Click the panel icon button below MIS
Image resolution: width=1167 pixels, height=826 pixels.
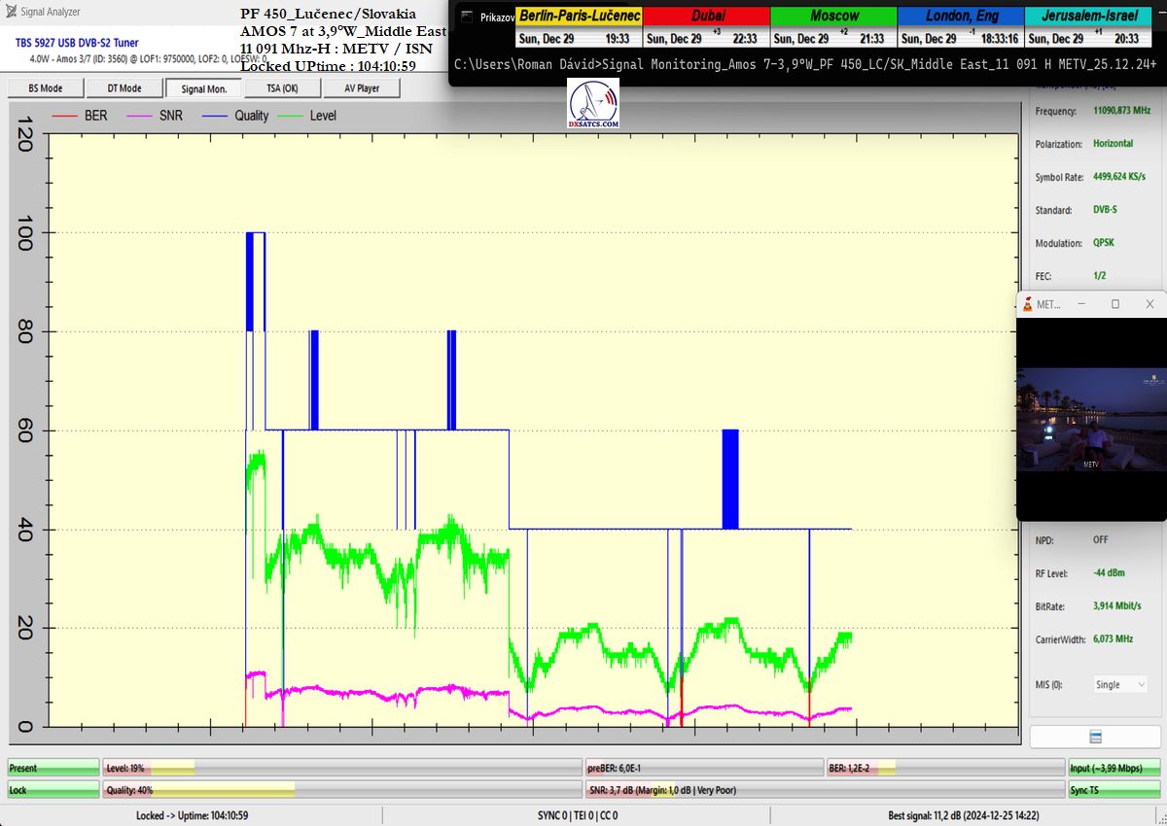tap(1095, 737)
